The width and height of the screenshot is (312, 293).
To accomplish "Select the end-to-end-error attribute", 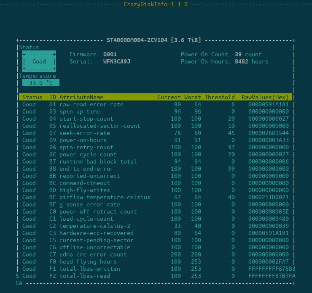I will [86, 169].
